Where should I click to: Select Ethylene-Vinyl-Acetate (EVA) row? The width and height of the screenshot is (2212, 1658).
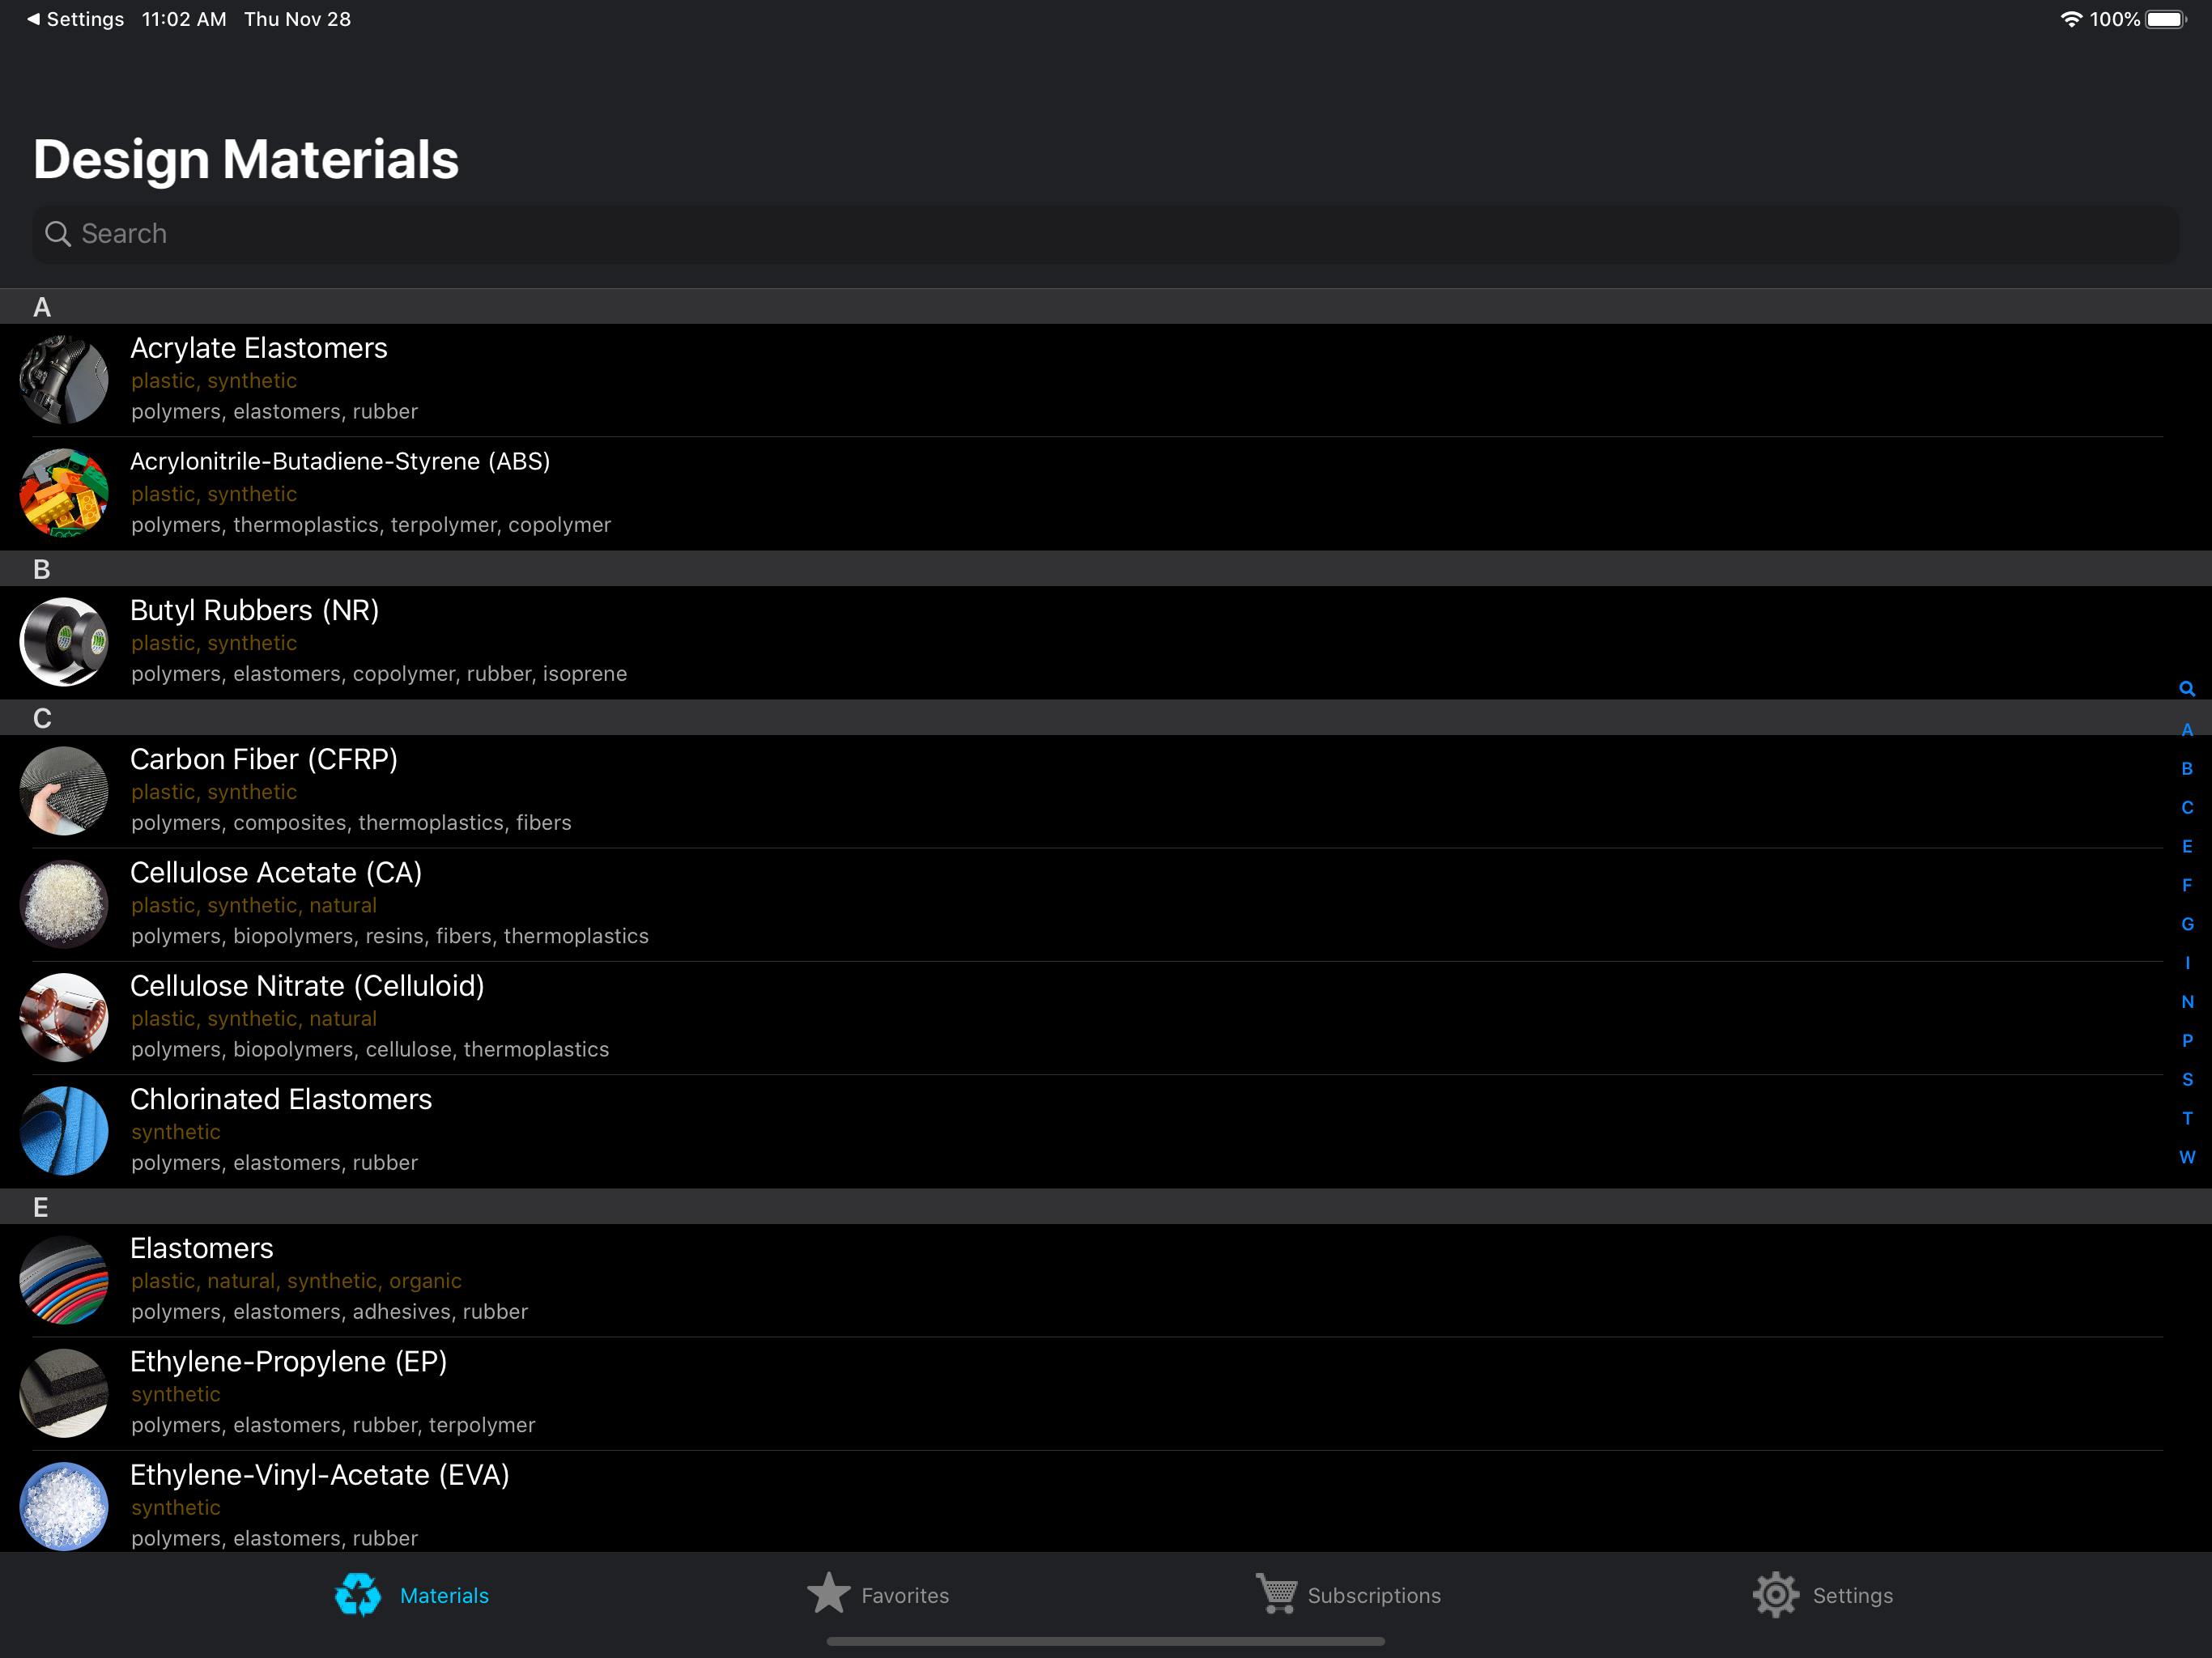(x=320, y=1475)
